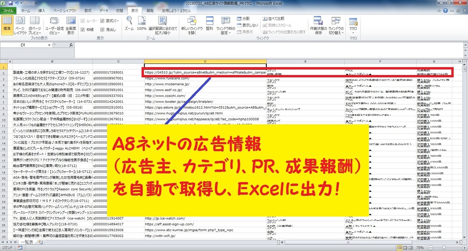Switch to 全画面表示 full screen
468x251 pixels.
click(71, 25)
